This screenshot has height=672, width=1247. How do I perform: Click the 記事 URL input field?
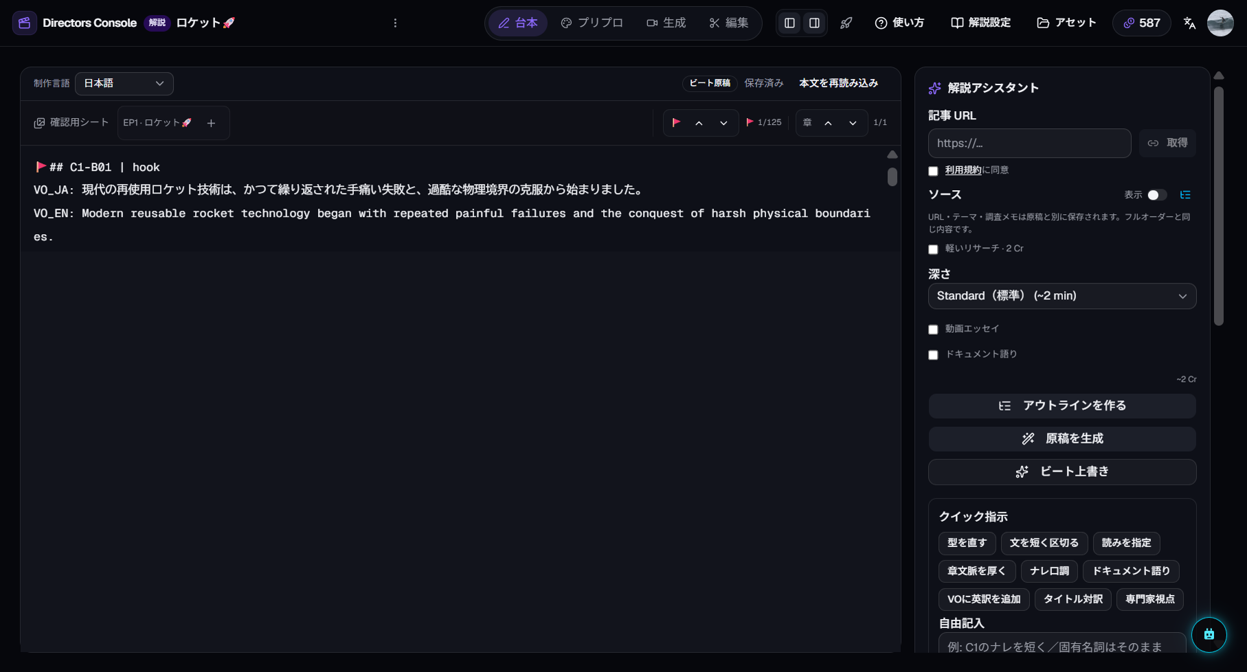point(1029,143)
